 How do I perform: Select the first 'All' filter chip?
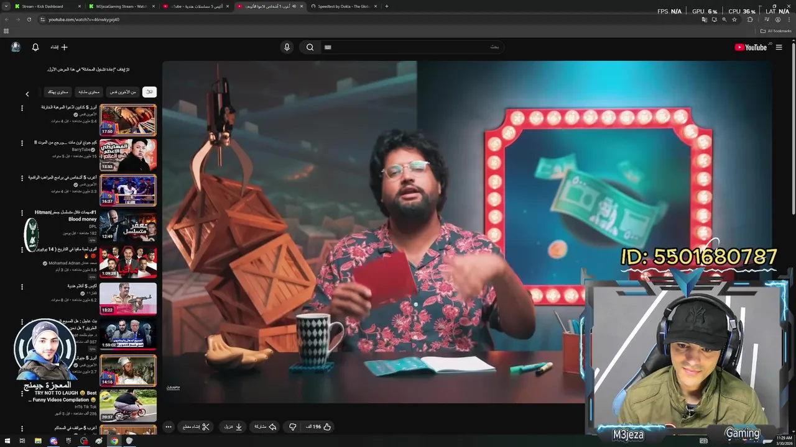click(x=149, y=92)
